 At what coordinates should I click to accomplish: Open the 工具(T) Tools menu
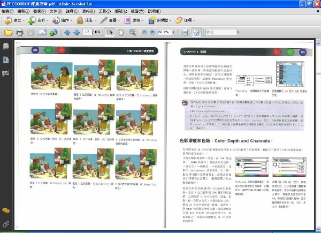(104, 11)
